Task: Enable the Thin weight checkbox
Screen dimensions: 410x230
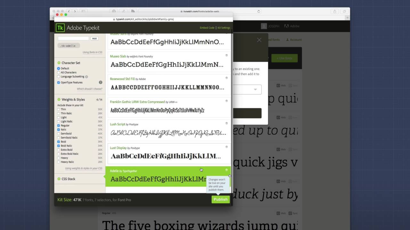Action: tap(59, 109)
